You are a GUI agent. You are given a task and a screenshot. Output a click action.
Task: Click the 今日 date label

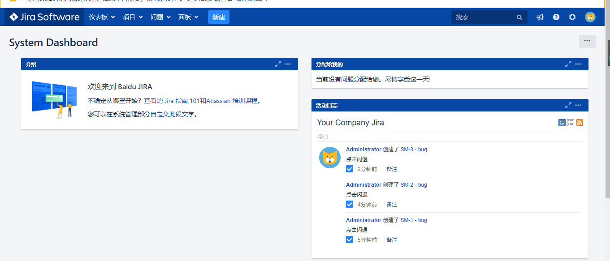click(323, 136)
